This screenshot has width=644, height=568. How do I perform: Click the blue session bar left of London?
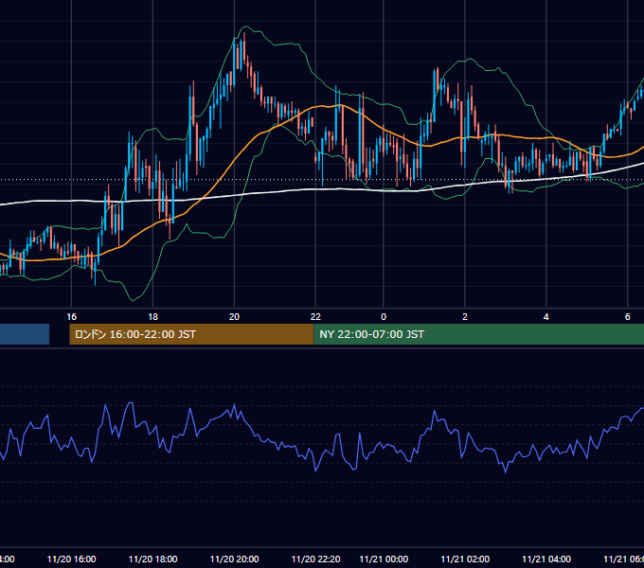tap(25, 334)
